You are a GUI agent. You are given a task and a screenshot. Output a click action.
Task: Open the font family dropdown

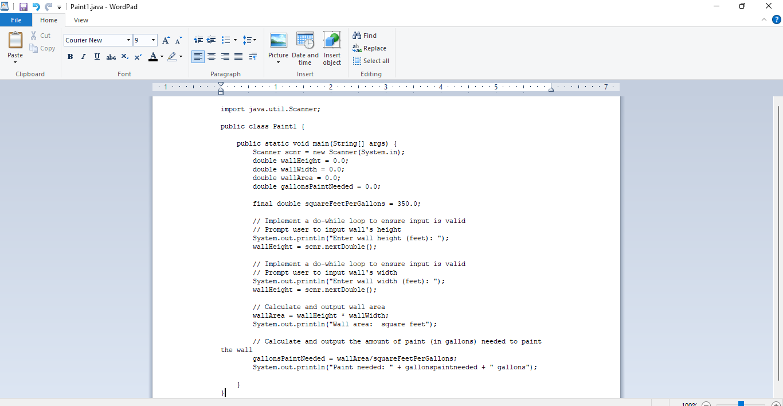click(129, 40)
